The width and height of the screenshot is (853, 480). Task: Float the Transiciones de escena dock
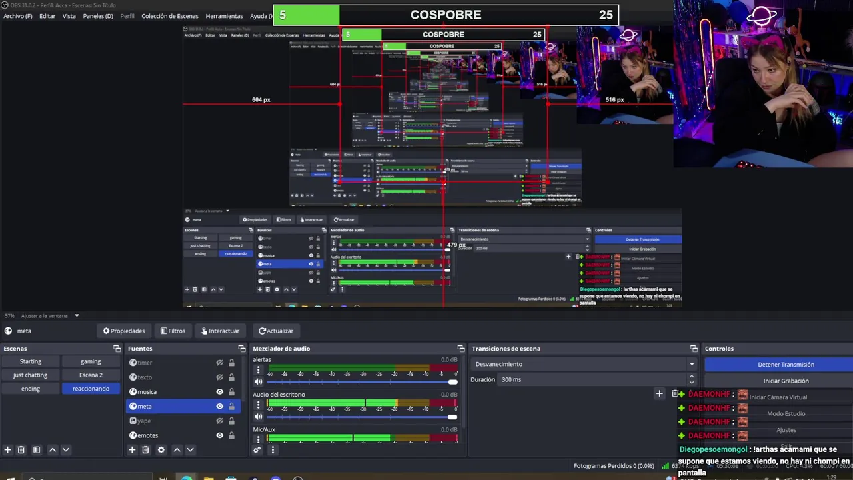point(694,349)
